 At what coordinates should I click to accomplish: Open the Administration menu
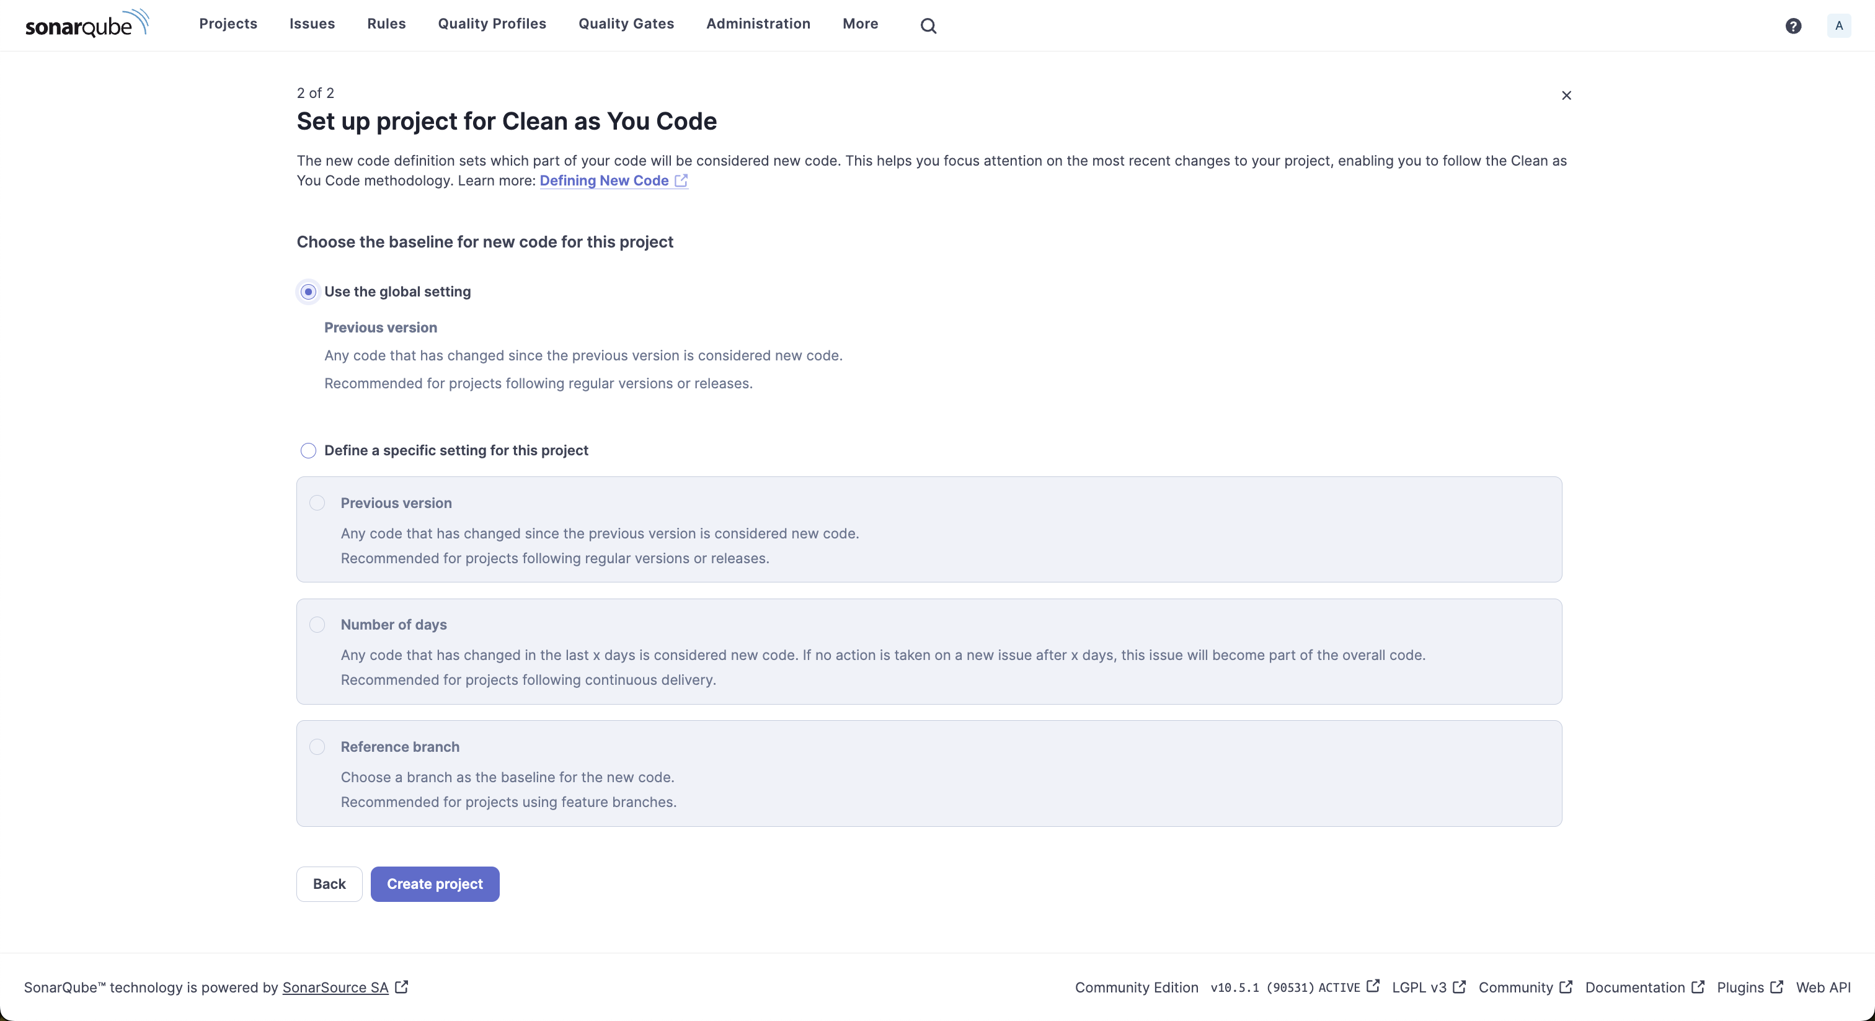758,24
